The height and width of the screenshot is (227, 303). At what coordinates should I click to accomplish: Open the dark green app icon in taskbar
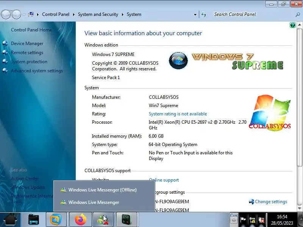tap(127, 219)
